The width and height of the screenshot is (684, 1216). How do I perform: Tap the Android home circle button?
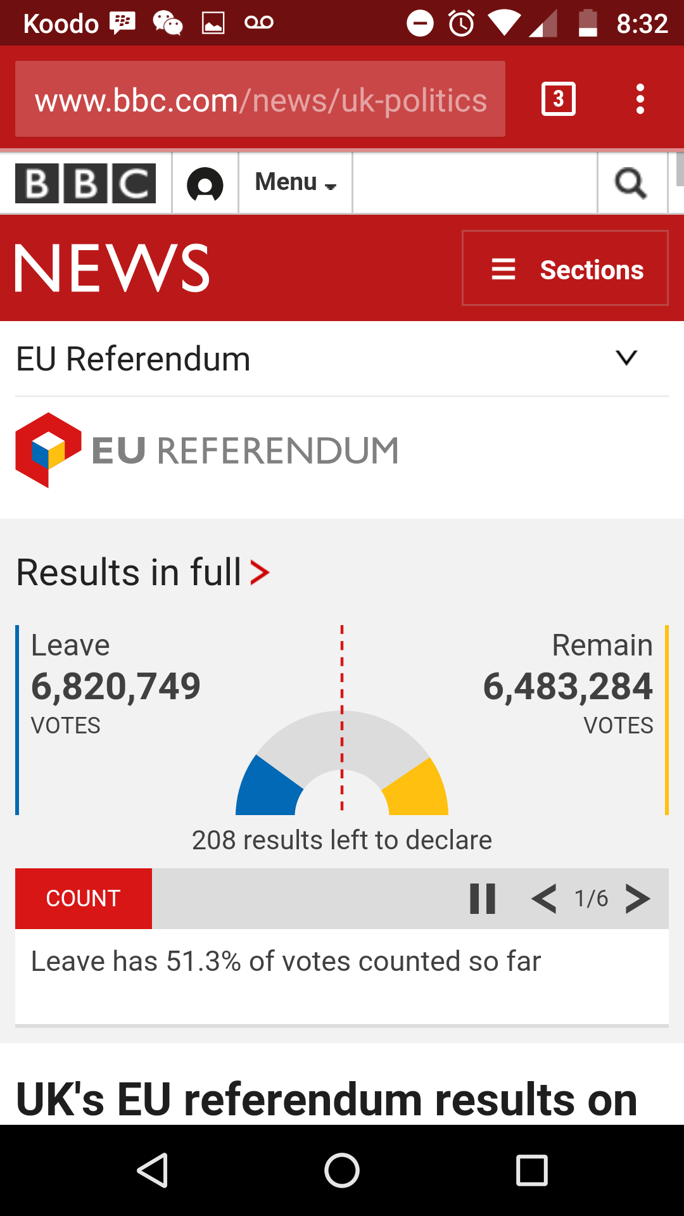coord(342,1170)
